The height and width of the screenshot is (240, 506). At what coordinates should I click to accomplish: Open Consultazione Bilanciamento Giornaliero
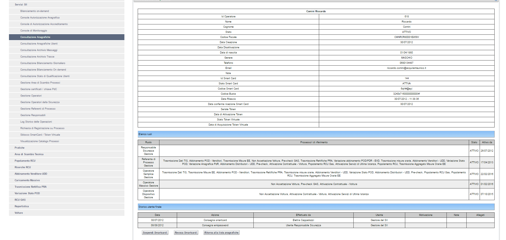(x=67, y=63)
